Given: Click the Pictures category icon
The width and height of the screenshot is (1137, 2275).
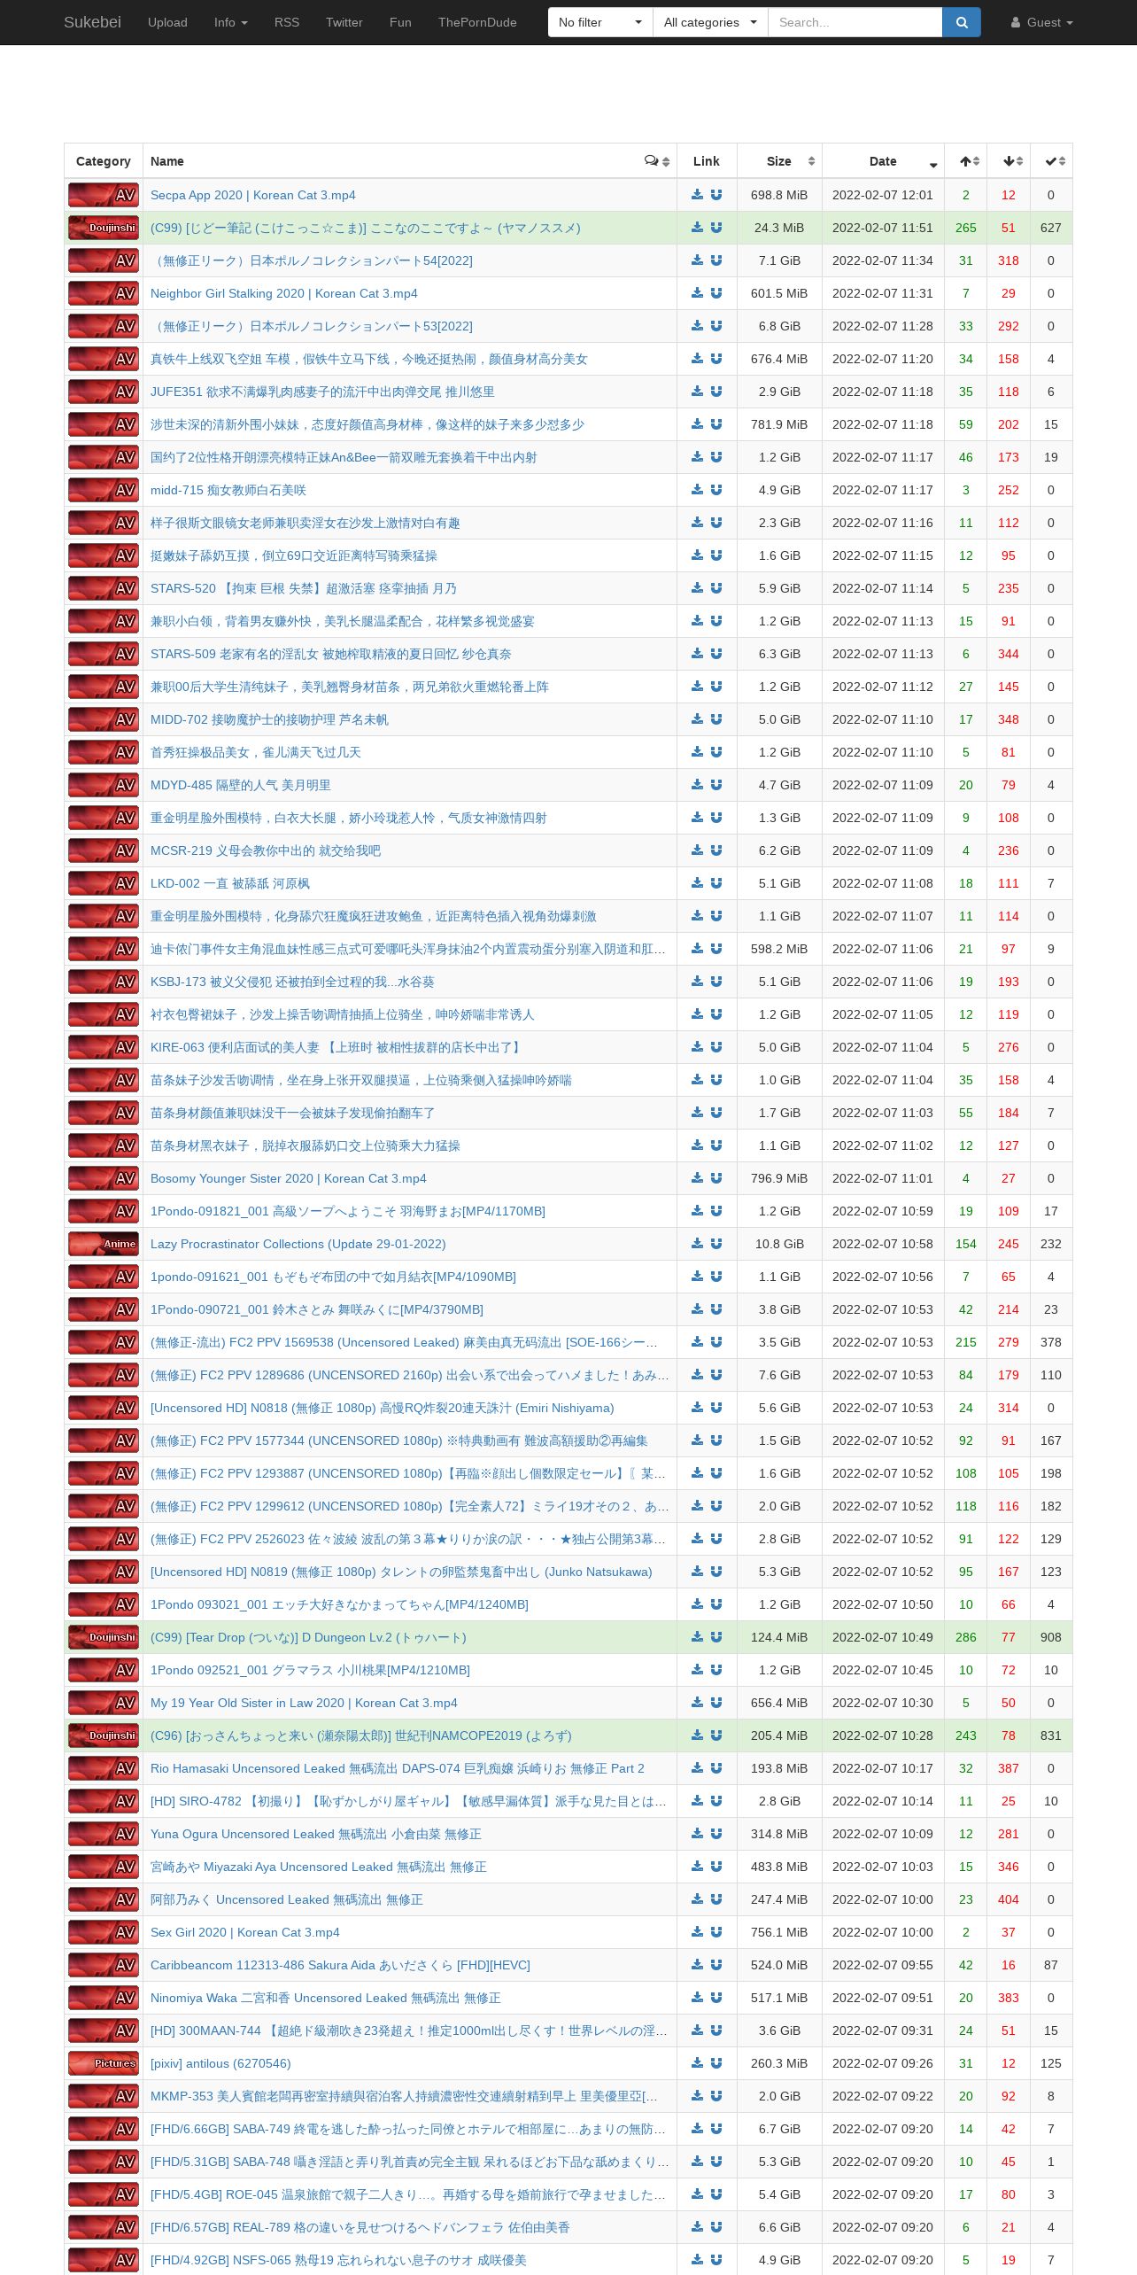Looking at the screenshot, I should (x=104, y=2063).
